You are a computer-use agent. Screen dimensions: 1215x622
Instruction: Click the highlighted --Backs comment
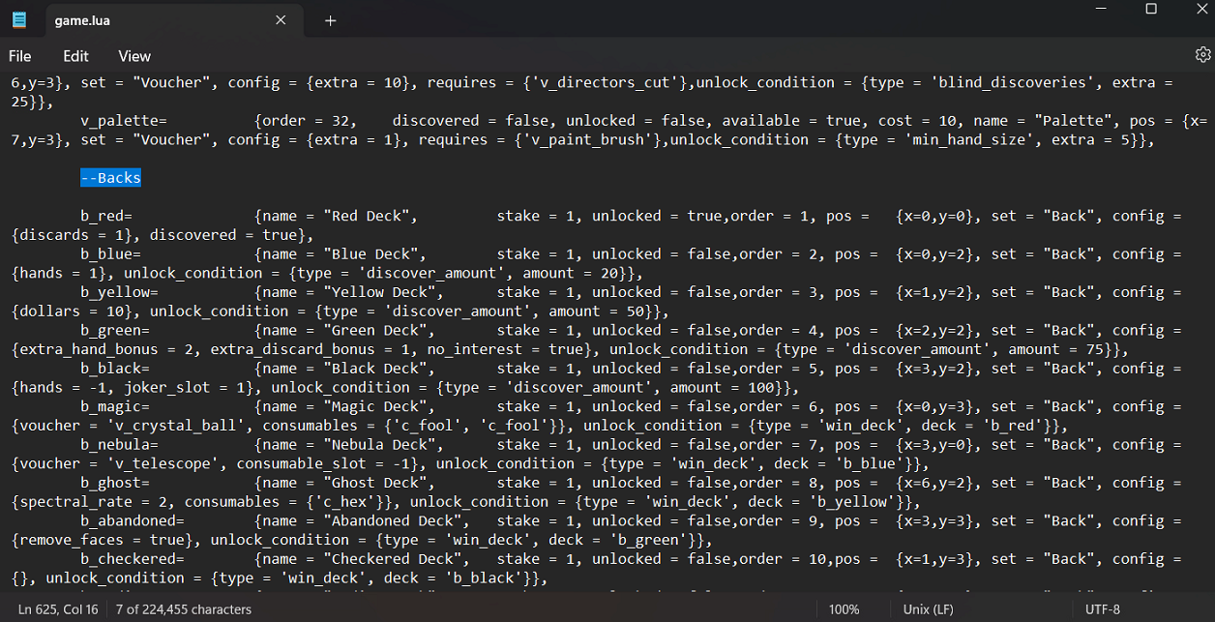point(110,178)
